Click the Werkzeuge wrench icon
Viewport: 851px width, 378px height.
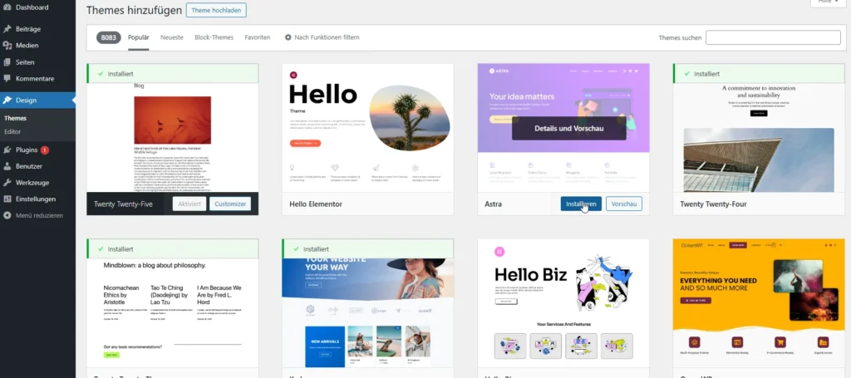pos(7,183)
